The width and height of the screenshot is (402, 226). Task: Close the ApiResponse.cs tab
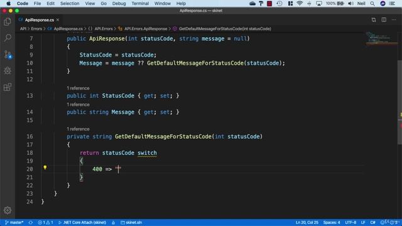coord(58,19)
